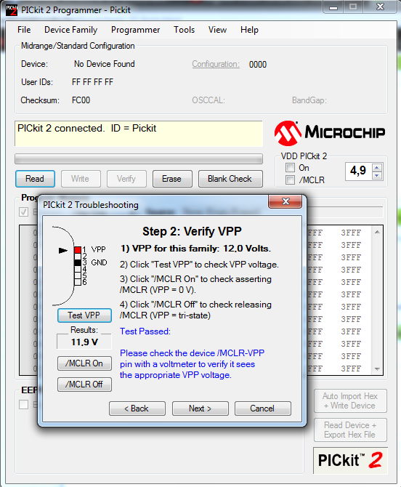The height and width of the screenshot is (487, 401).
Task: Click the Blank Check button
Action: [x=230, y=179]
